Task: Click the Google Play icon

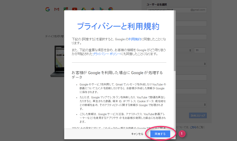Action: click(x=102, y=9)
